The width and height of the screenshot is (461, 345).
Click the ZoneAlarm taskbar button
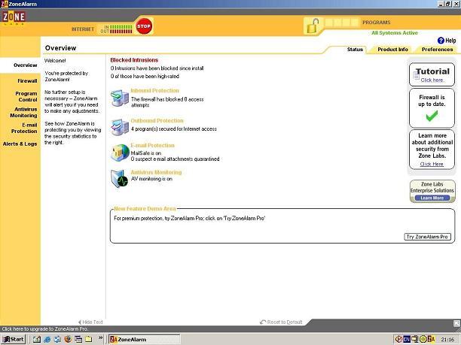[x=144, y=340]
